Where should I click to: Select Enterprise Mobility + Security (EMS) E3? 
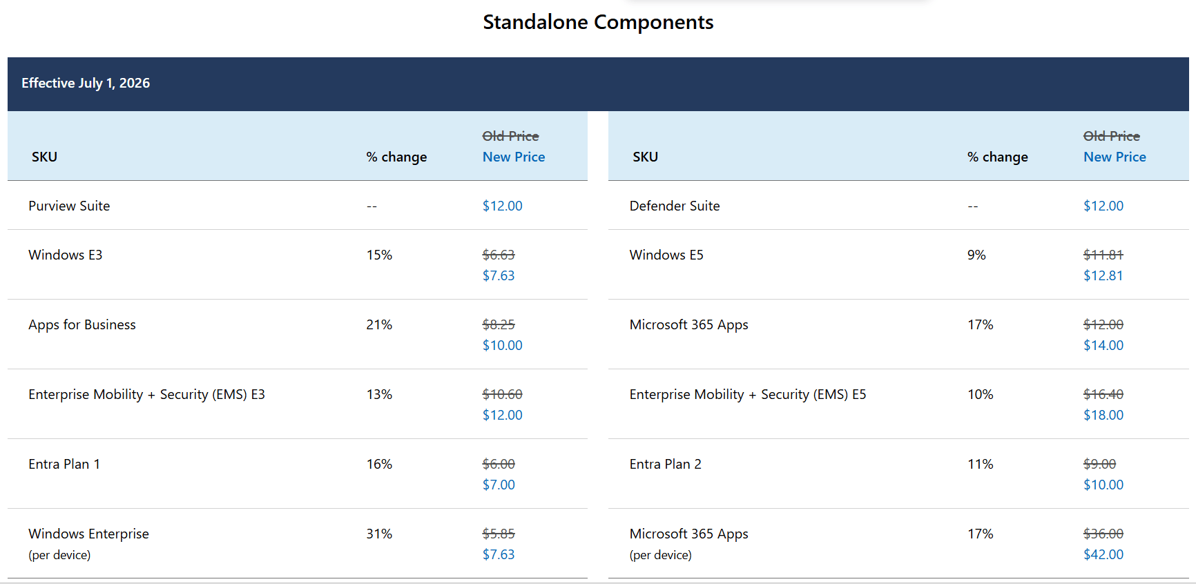coord(146,394)
